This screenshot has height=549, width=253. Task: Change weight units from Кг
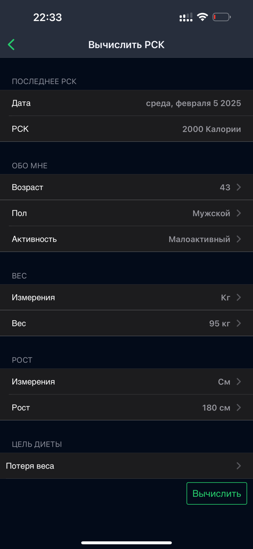click(x=225, y=297)
